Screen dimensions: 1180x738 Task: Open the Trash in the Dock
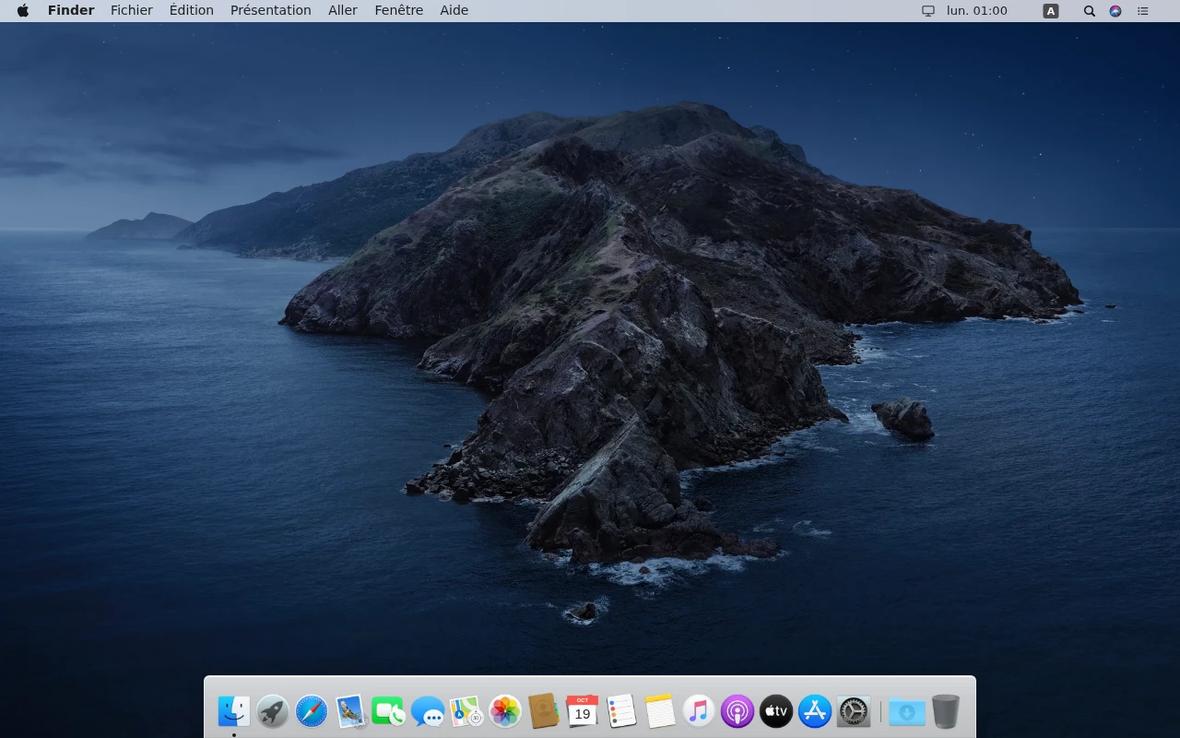click(x=946, y=711)
